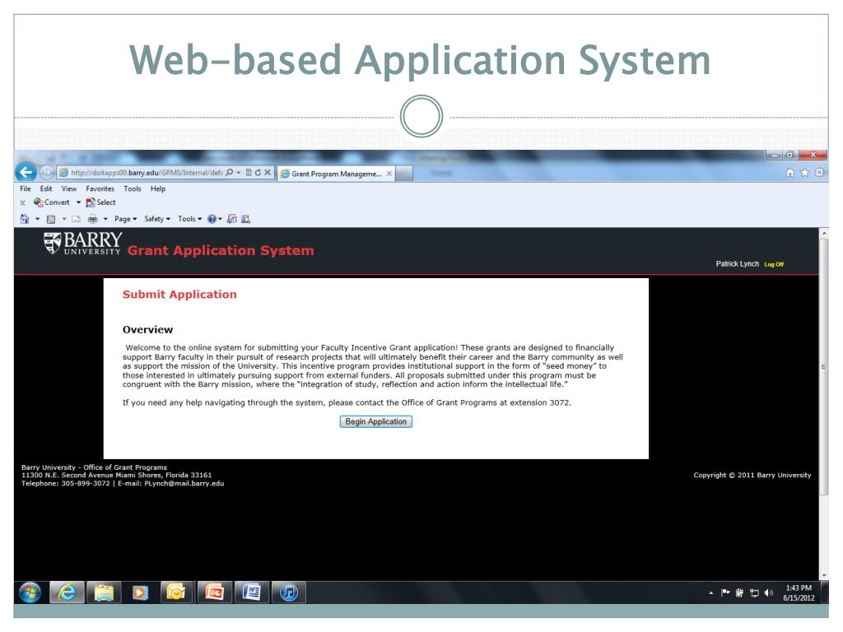Screen dimensions: 843x632
Task: Expand the Convert dropdown arrow
Action: (x=78, y=202)
